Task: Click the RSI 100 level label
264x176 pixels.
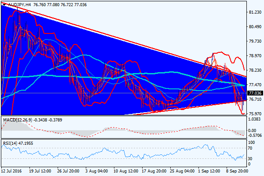Action: tap(251, 143)
